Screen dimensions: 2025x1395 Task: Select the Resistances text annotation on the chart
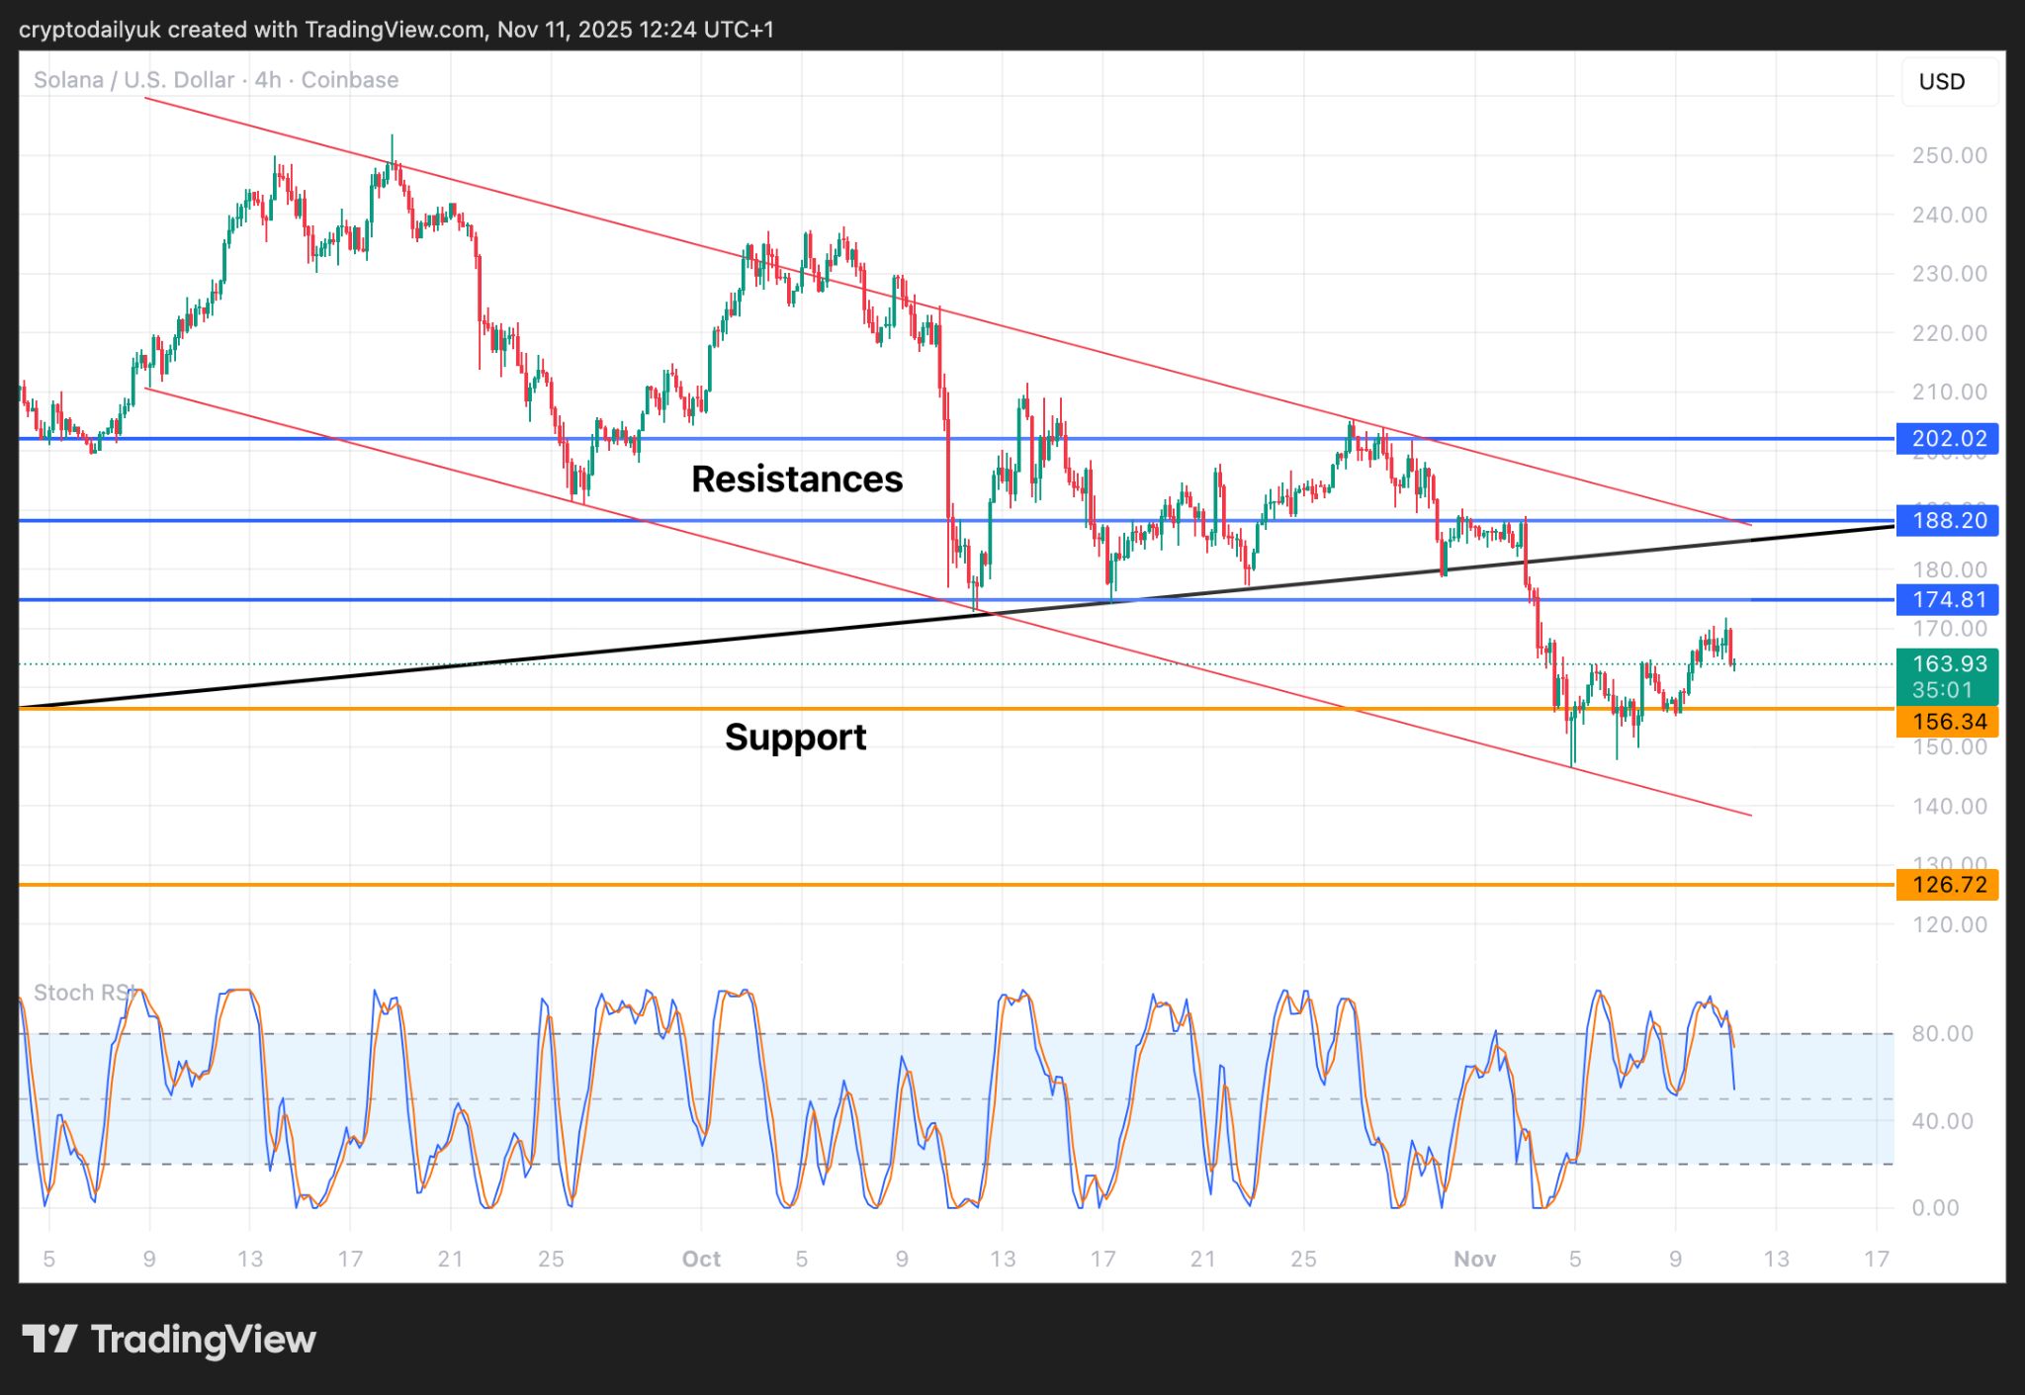tap(797, 480)
